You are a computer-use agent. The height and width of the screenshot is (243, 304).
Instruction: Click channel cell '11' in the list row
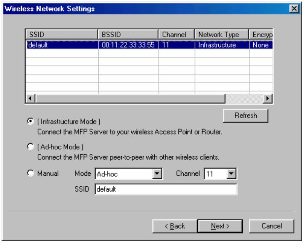click(x=177, y=45)
